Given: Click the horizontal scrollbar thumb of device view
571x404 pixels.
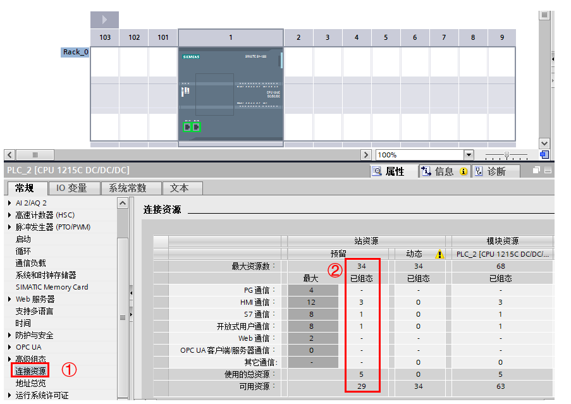Looking at the screenshot, I should click(x=35, y=155).
